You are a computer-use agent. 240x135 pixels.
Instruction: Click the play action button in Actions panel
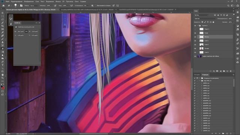(219, 133)
